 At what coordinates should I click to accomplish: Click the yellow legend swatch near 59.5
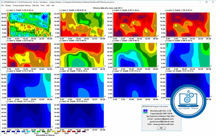pyautogui.click(x=54, y=132)
